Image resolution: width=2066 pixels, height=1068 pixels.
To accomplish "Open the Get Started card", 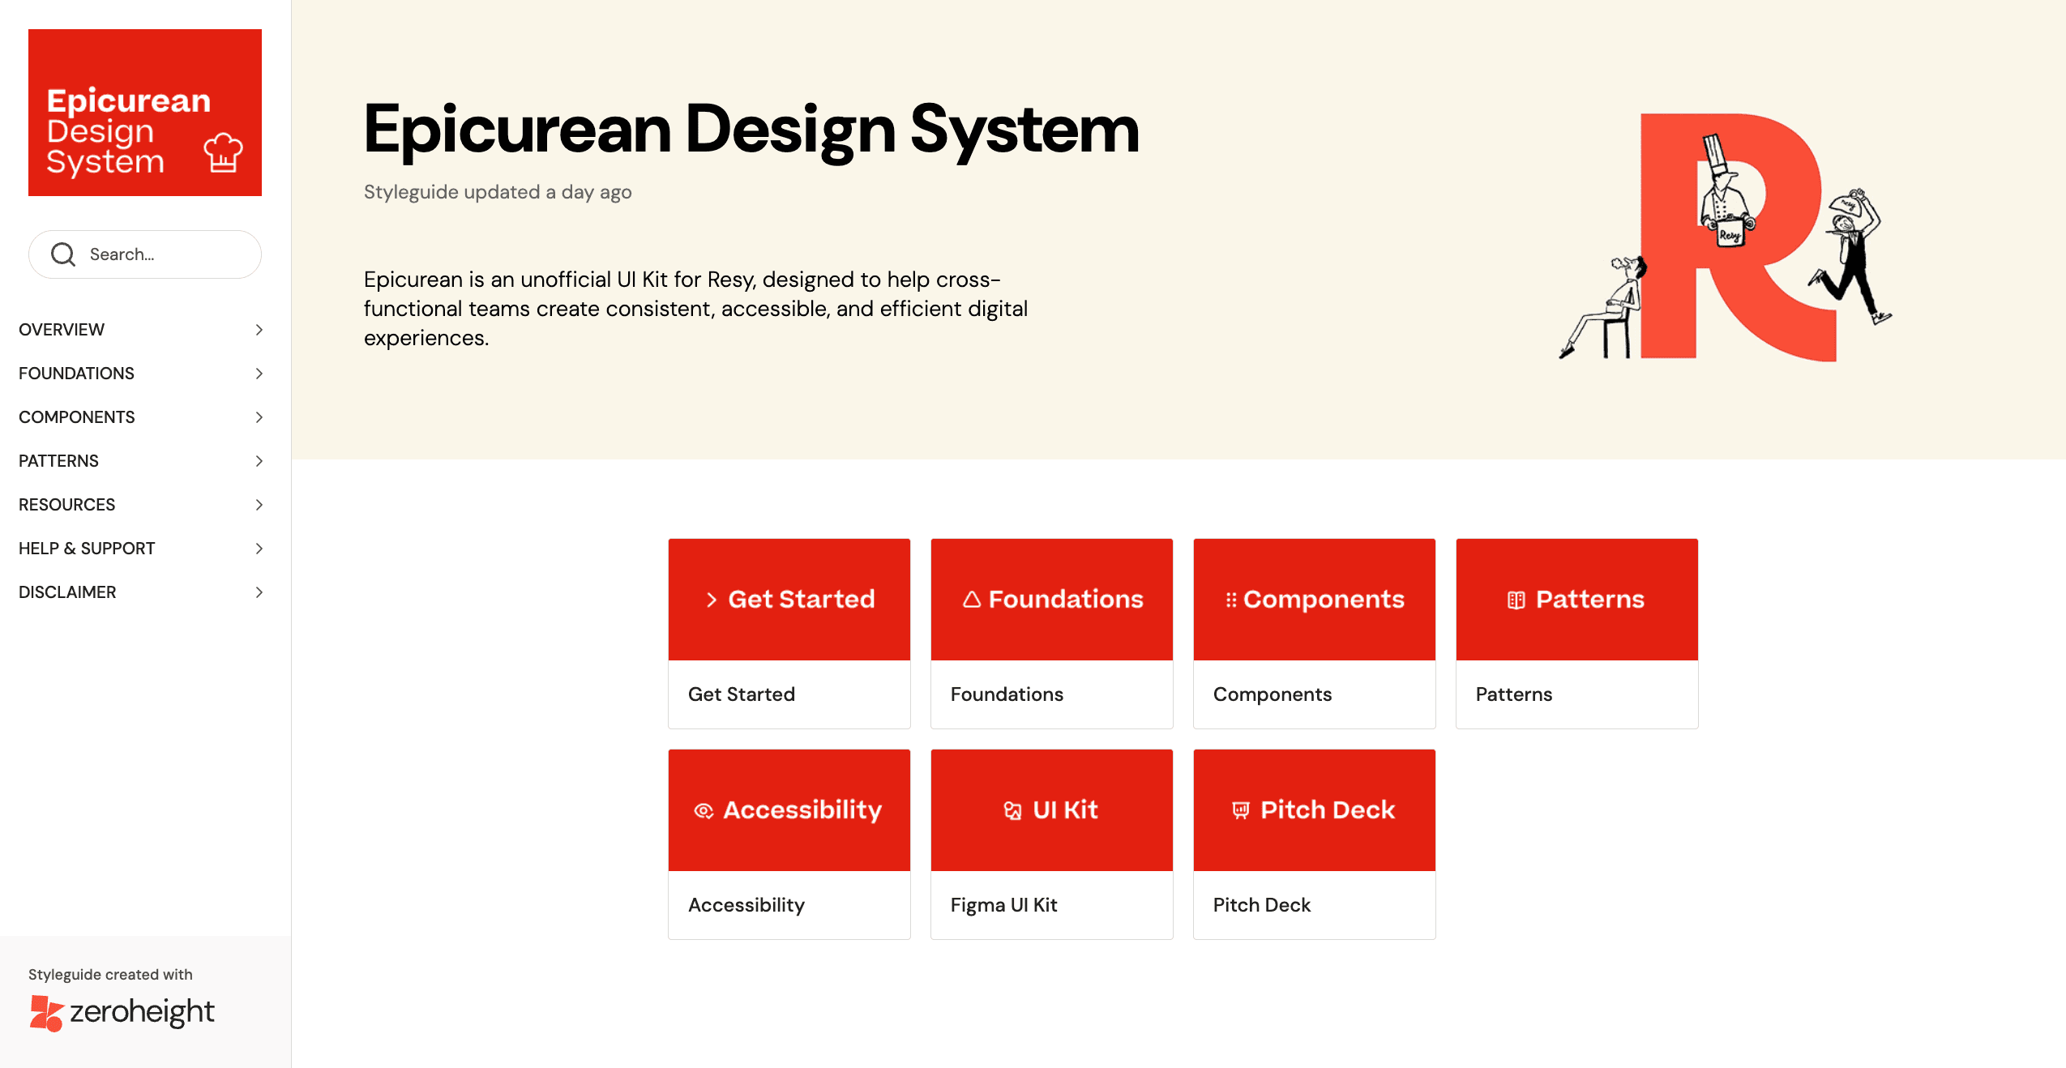I will pyautogui.click(x=789, y=633).
